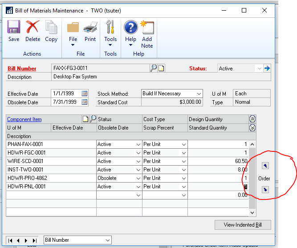
Task: Click the Bill Number link label
Action: (22, 69)
